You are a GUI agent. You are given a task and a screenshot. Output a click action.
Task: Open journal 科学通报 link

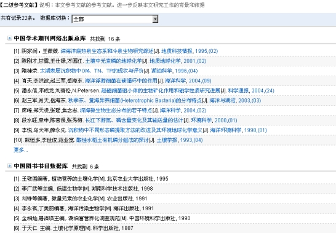[238, 90]
